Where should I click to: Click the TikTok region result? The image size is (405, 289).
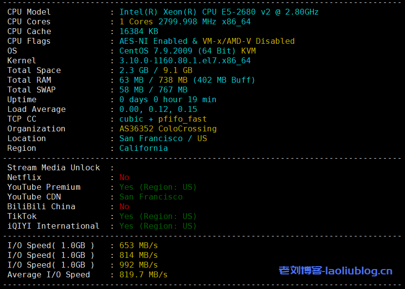coord(158,216)
